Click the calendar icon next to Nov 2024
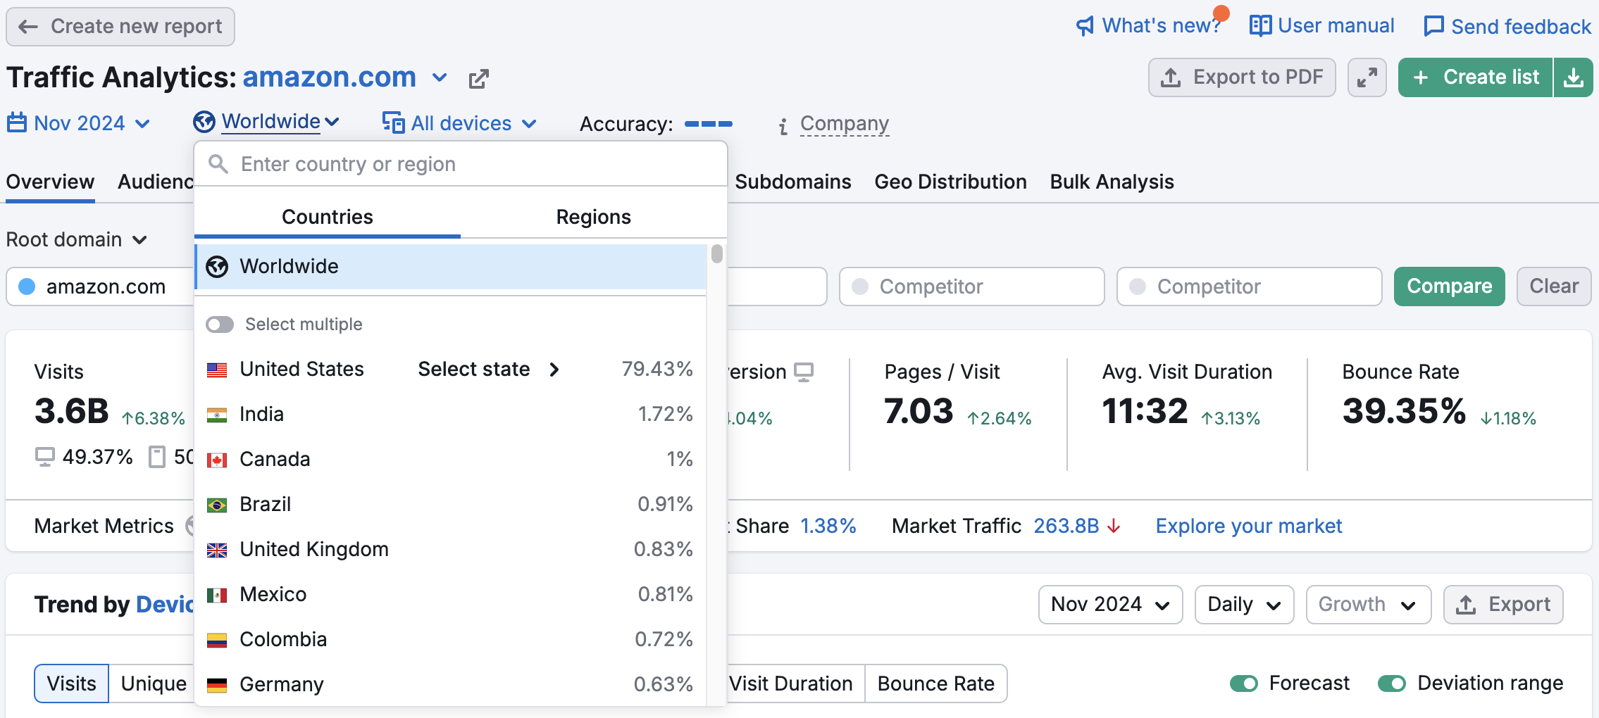 [x=17, y=123]
